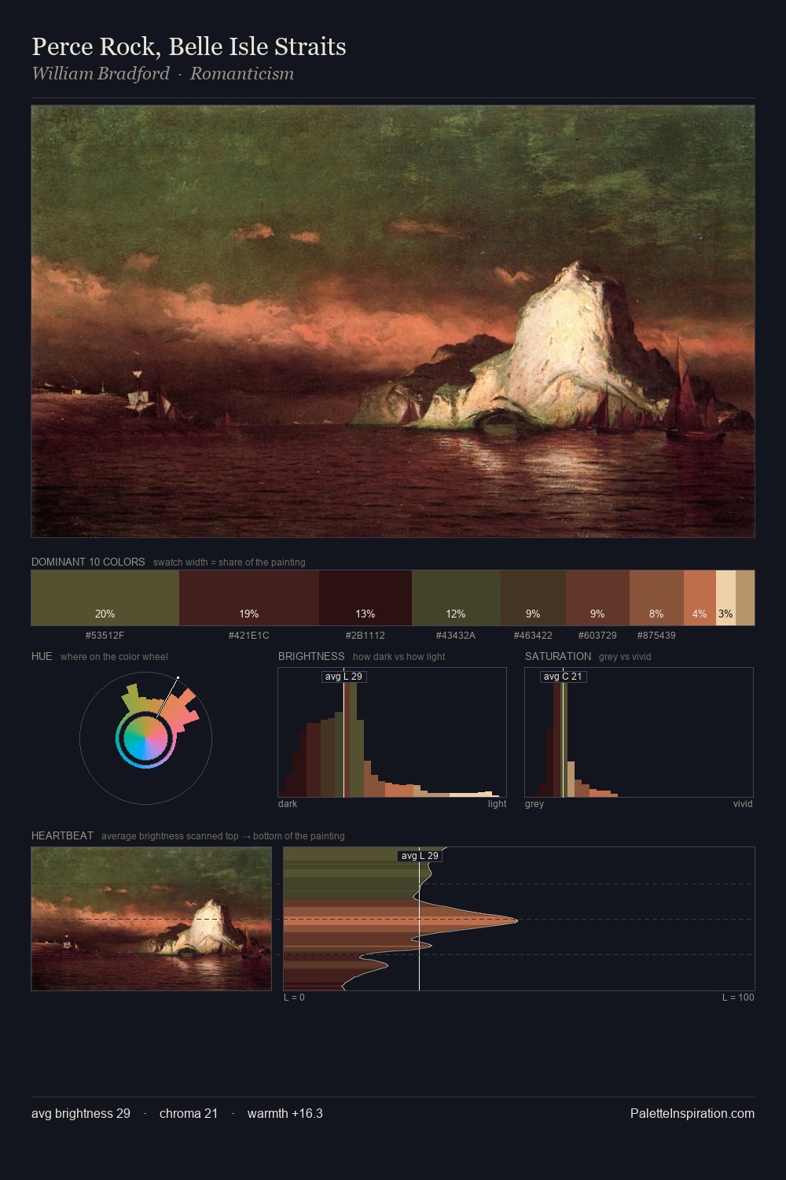Select the last unlabeled beige swatch
Viewport: 786px width, 1180px height.
745,598
